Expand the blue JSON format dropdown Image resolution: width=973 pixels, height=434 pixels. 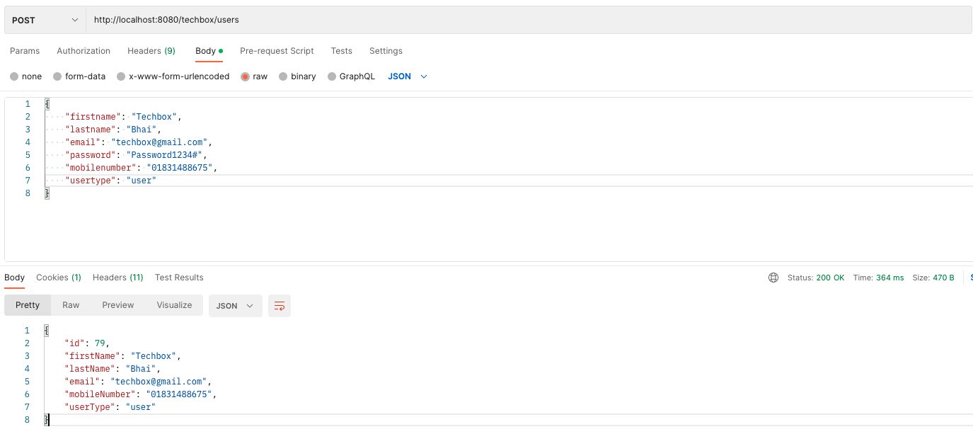[408, 76]
